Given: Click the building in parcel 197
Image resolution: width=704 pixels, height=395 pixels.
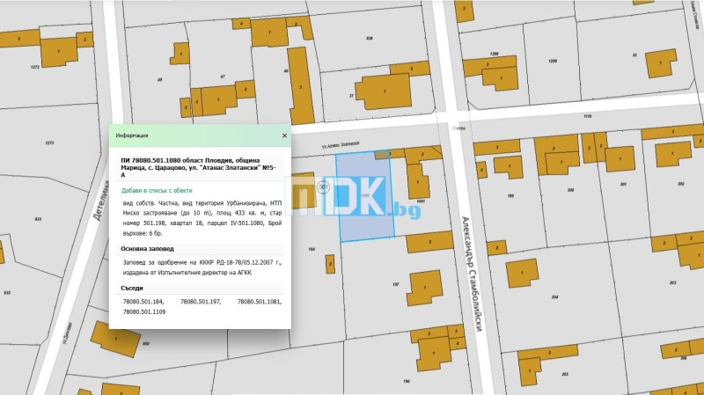Looking at the screenshot, I should [x=424, y=288].
